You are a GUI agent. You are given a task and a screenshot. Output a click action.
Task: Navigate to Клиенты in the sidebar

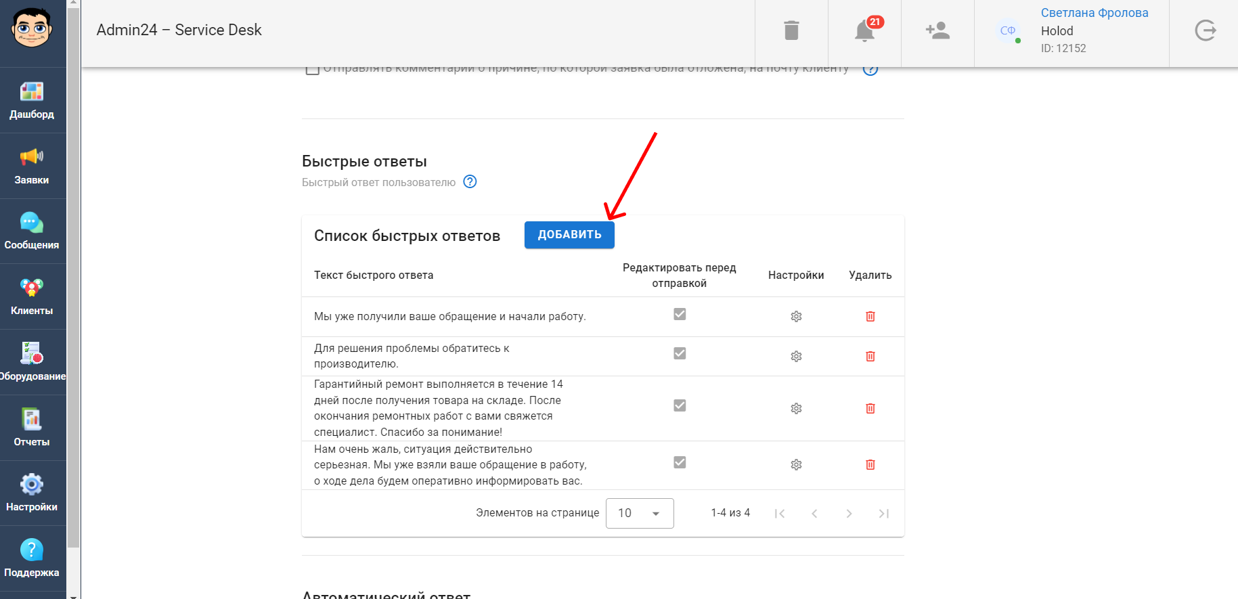click(32, 297)
